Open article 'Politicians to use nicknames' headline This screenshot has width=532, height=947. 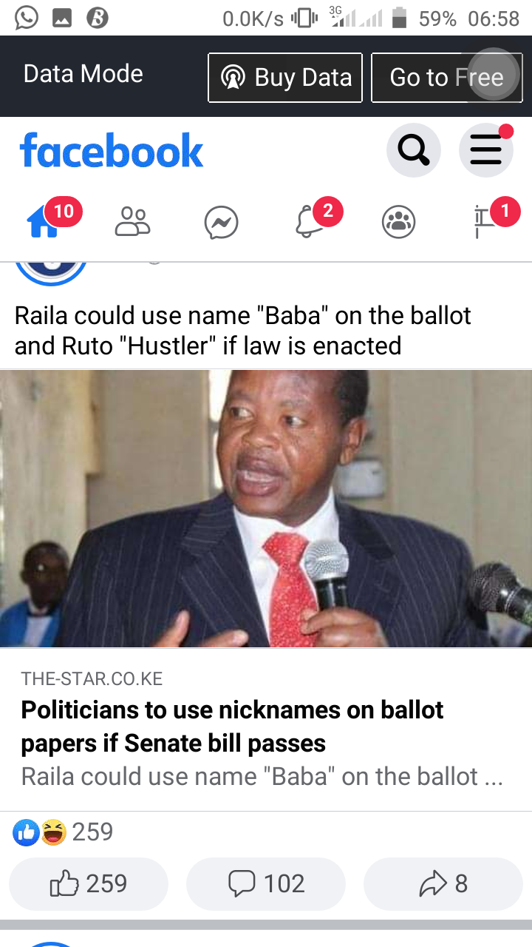pos(232,727)
